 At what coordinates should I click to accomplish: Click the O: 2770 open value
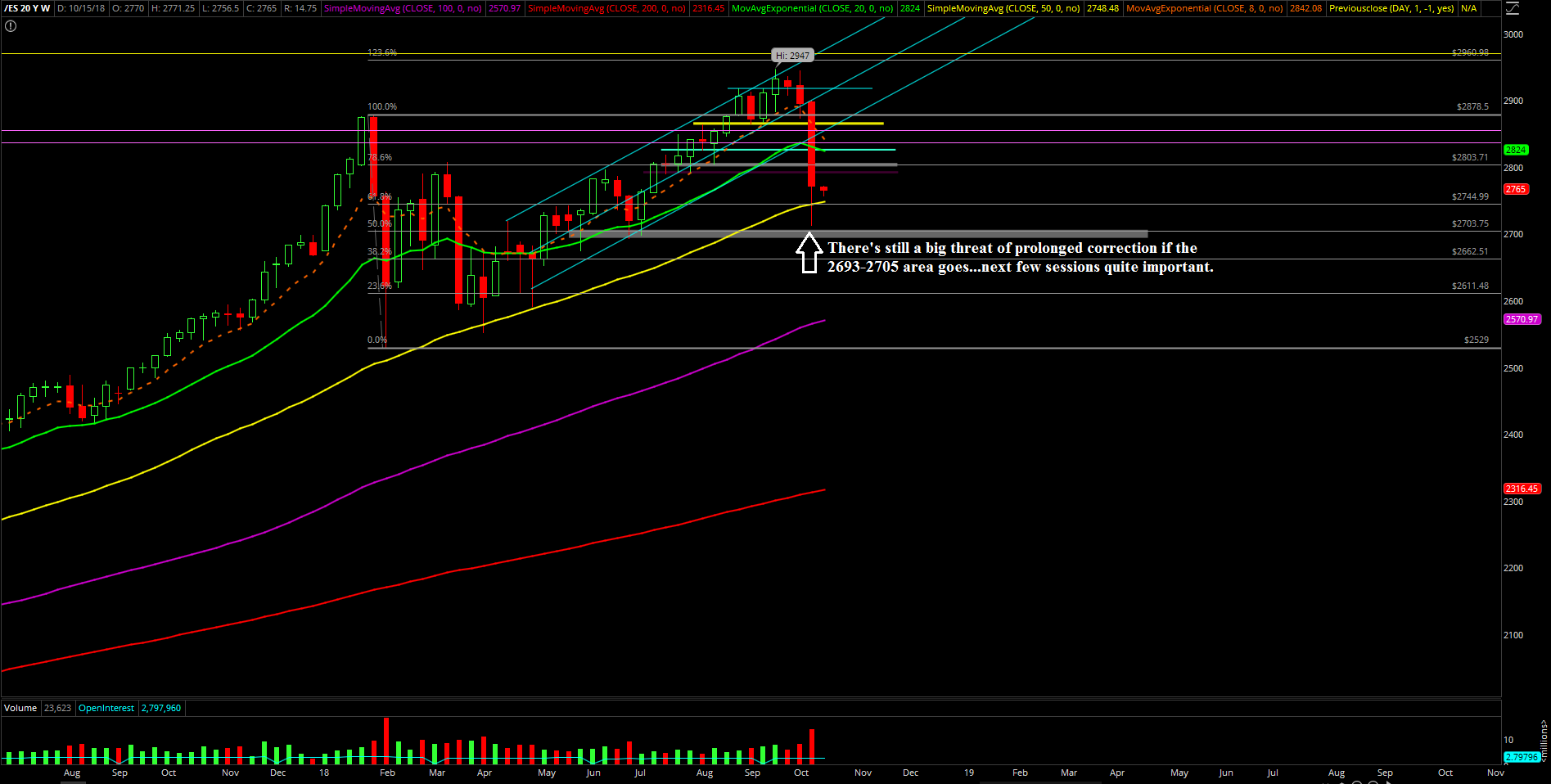pos(128,8)
